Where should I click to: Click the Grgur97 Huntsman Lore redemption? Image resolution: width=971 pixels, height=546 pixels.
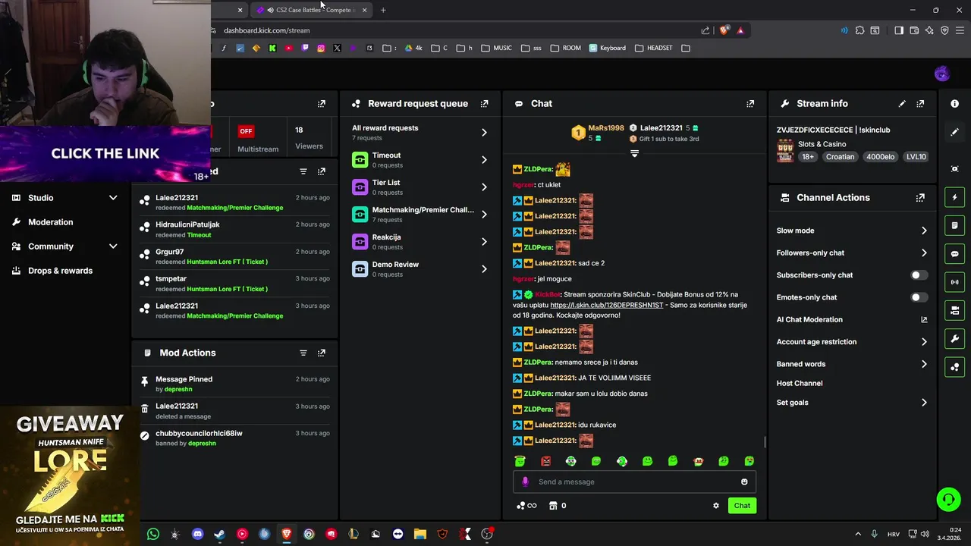(x=235, y=256)
